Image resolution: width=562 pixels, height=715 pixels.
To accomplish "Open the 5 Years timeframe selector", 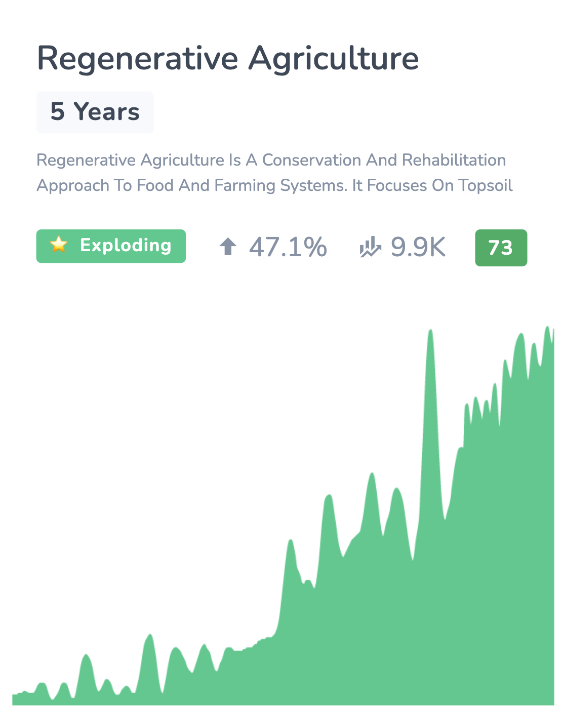I will tap(95, 112).
